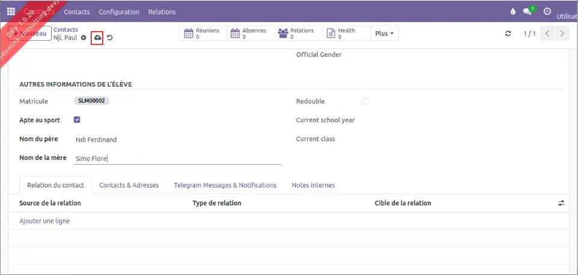578x275 pixels.
Task: Open column options in relation table
Action: coord(561,203)
